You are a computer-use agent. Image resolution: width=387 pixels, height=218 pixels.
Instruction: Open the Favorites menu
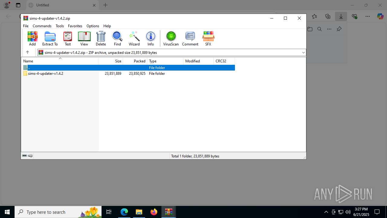pyautogui.click(x=75, y=26)
